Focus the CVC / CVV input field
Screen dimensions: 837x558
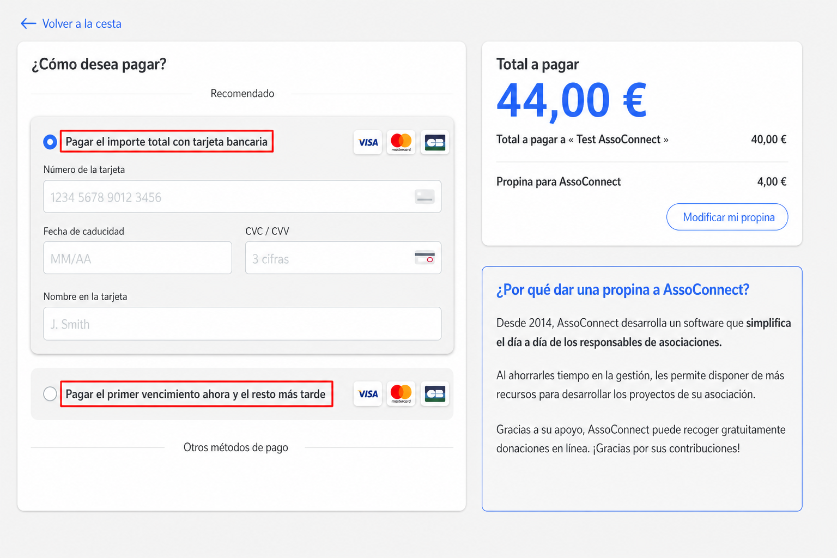click(x=343, y=258)
